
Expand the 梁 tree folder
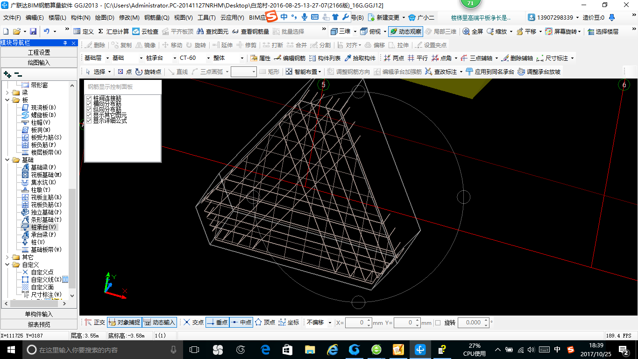pos(7,93)
